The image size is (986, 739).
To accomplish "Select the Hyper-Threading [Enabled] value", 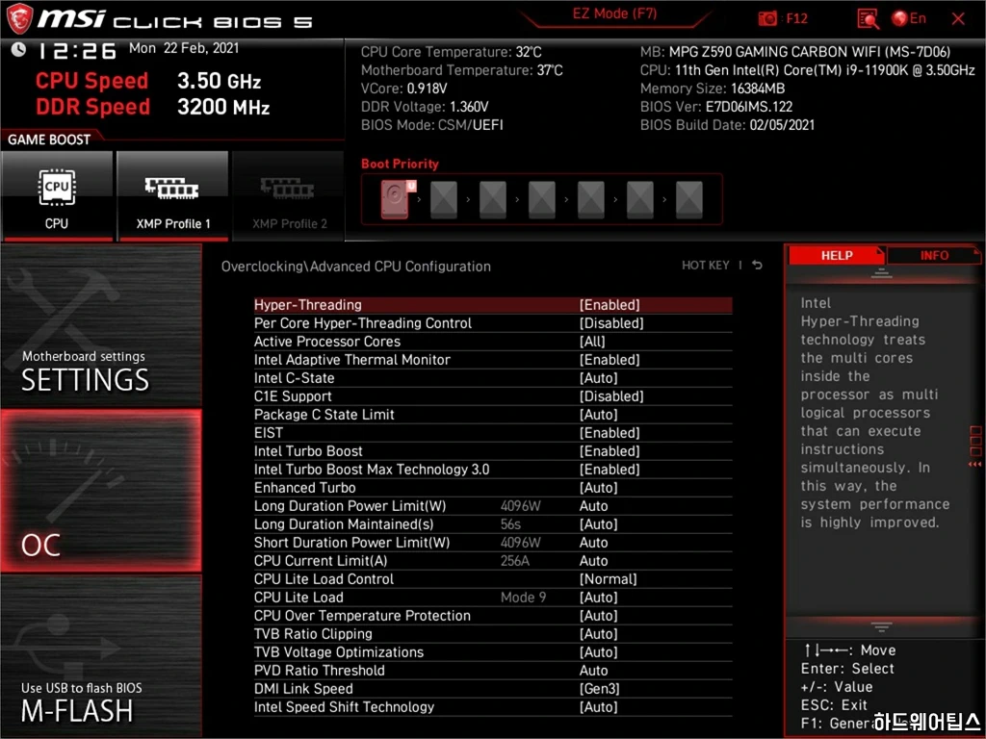I will (610, 305).
